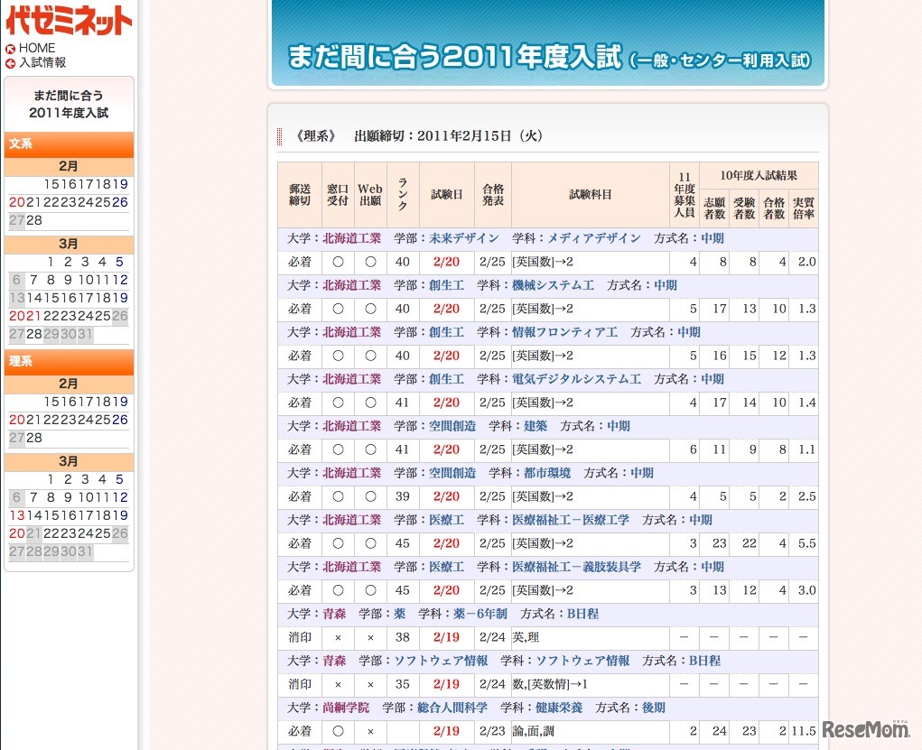The width and height of the screenshot is (922, 750).
Task: Click the arrow icon beside 入試情報
Action: [10, 63]
